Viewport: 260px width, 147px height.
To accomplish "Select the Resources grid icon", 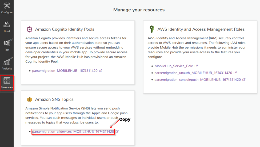I will (7, 81).
